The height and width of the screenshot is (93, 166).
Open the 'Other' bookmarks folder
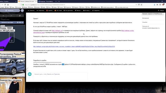pyautogui.click(x=88, y=7)
